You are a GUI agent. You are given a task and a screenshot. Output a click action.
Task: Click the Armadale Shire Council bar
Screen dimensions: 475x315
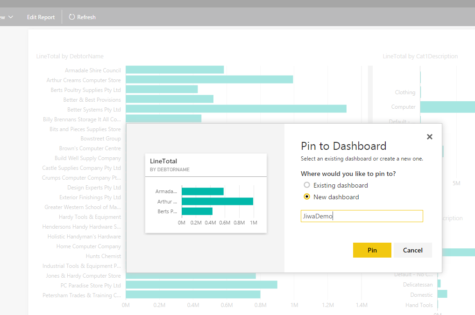[x=174, y=70]
